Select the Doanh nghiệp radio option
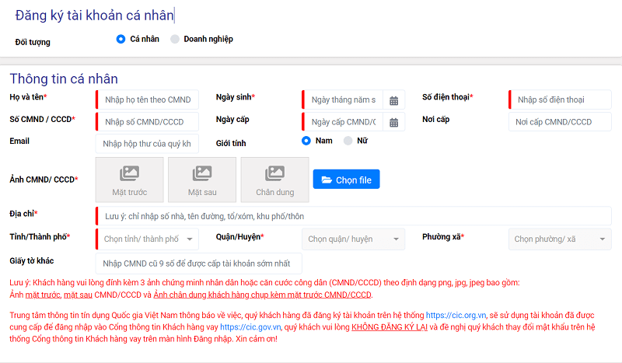The width and height of the screenshot is (622, 363). (175, 39)
